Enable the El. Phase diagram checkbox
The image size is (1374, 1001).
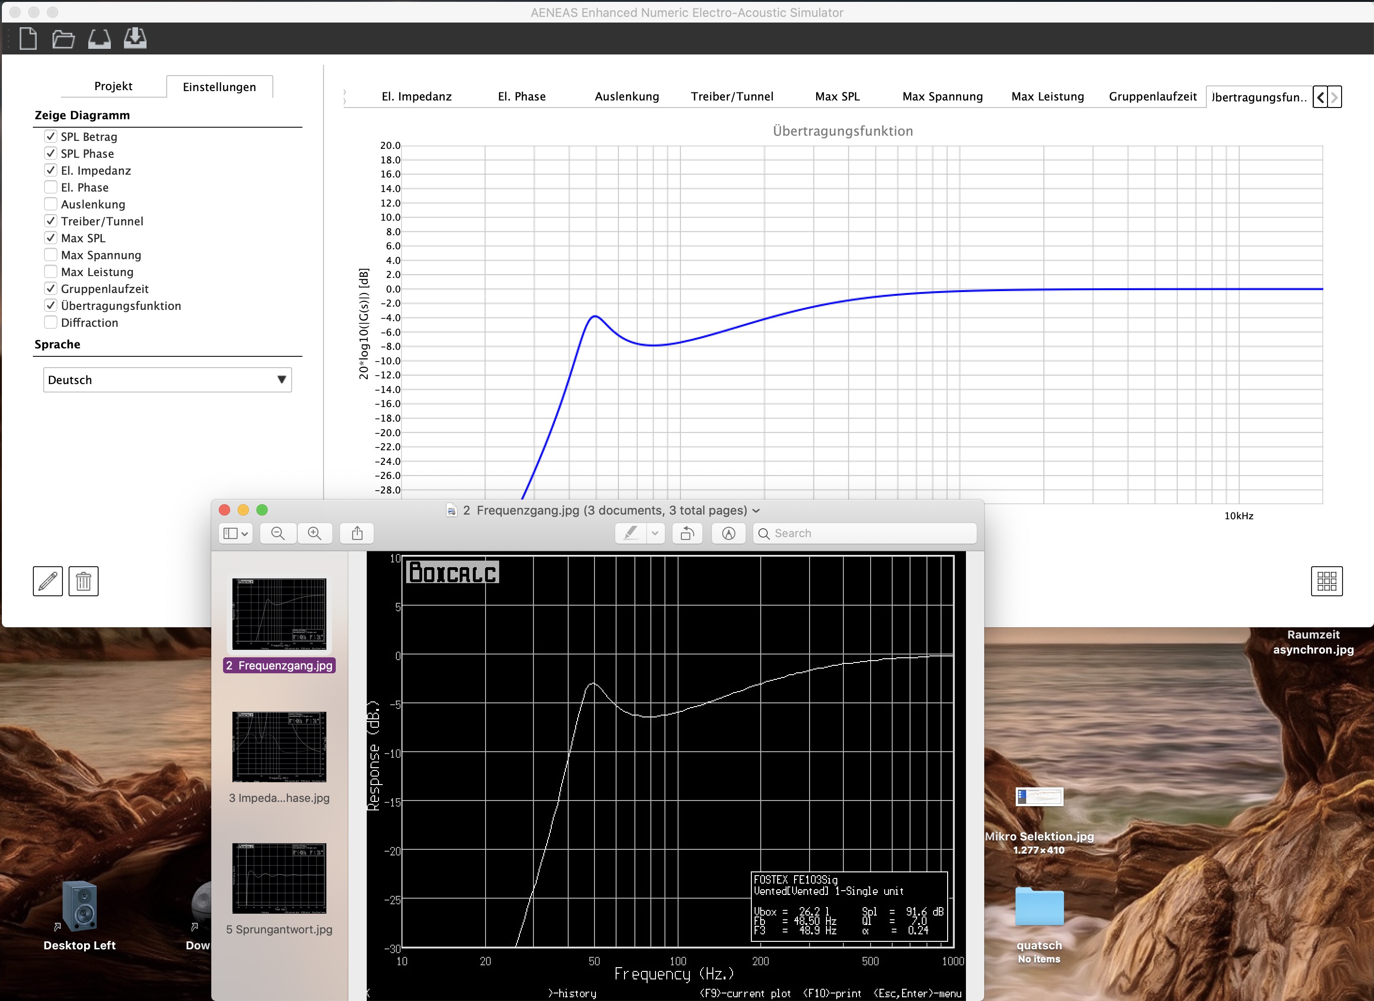51,187
